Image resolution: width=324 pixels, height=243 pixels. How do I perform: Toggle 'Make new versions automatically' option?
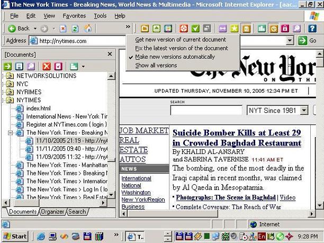pyautogui.click(x=175, y=57)
